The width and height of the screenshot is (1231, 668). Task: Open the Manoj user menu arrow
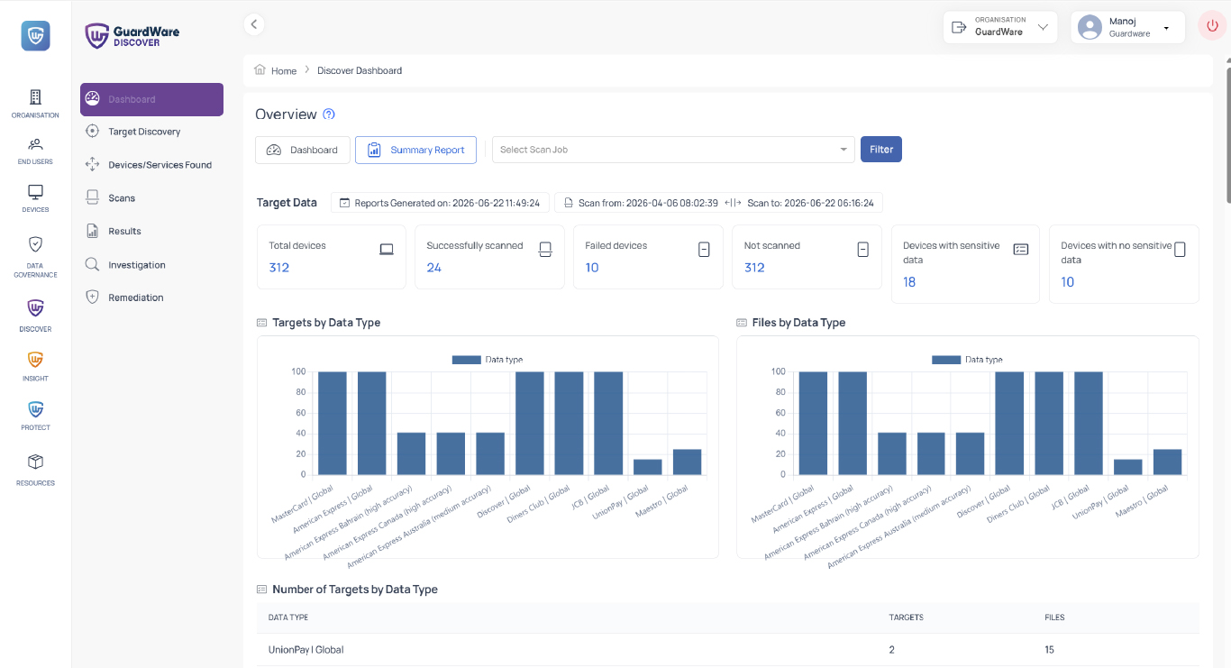(x=1166, y=28)
